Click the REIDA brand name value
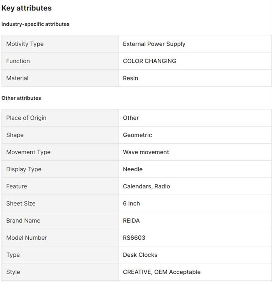This screenshot has width=272, height=282. point(131,221)
